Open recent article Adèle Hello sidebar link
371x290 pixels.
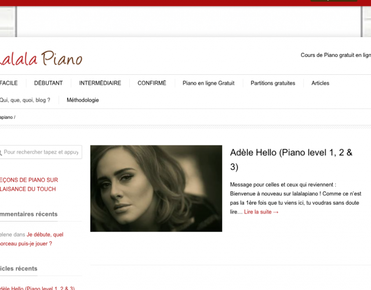pos(37,288)
